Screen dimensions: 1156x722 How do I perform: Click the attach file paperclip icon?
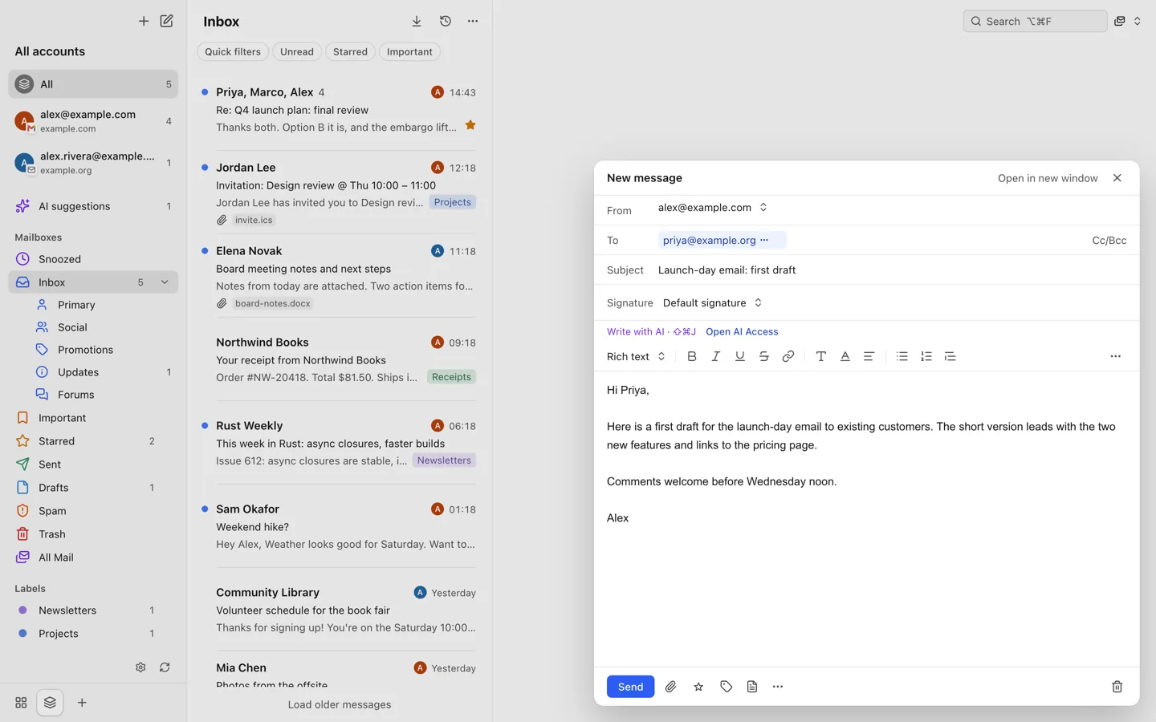[671, 687]
